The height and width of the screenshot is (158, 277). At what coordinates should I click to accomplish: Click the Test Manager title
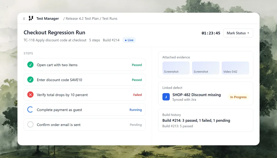tap(48, 18)
